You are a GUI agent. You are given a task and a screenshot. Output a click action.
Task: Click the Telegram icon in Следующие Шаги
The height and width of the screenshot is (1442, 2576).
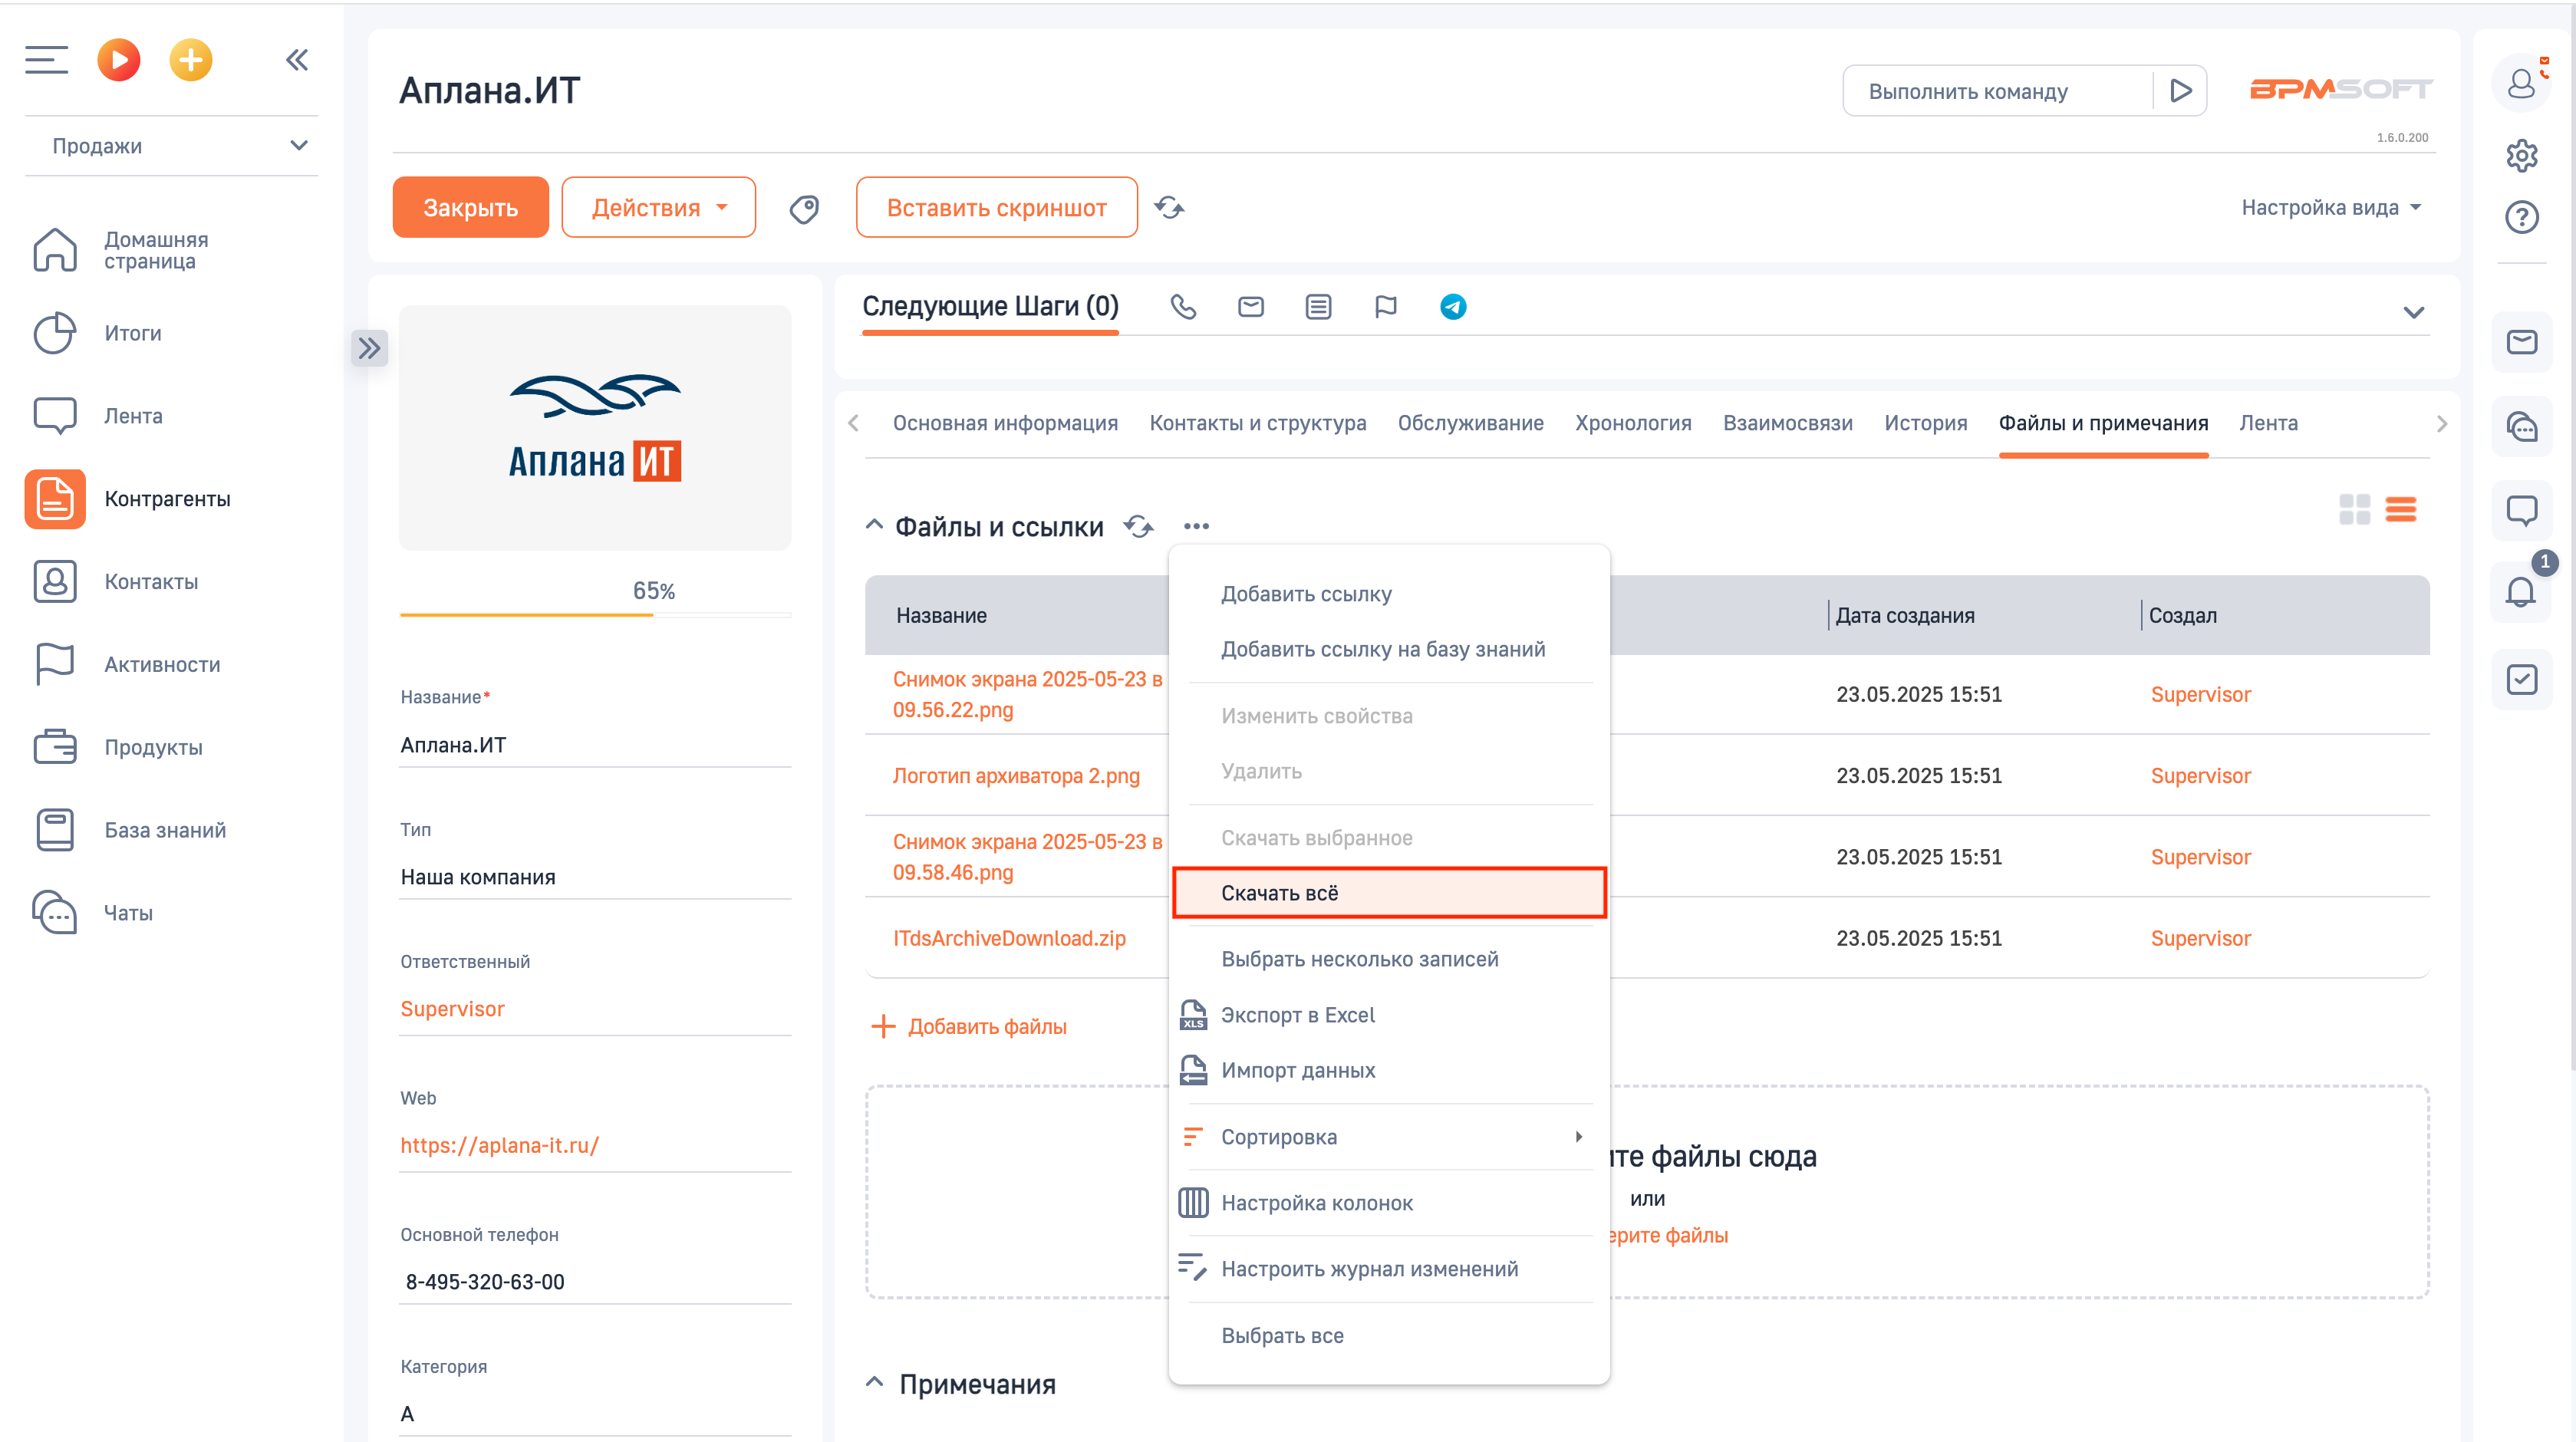pyautogui.click(x=1453, y=307)
